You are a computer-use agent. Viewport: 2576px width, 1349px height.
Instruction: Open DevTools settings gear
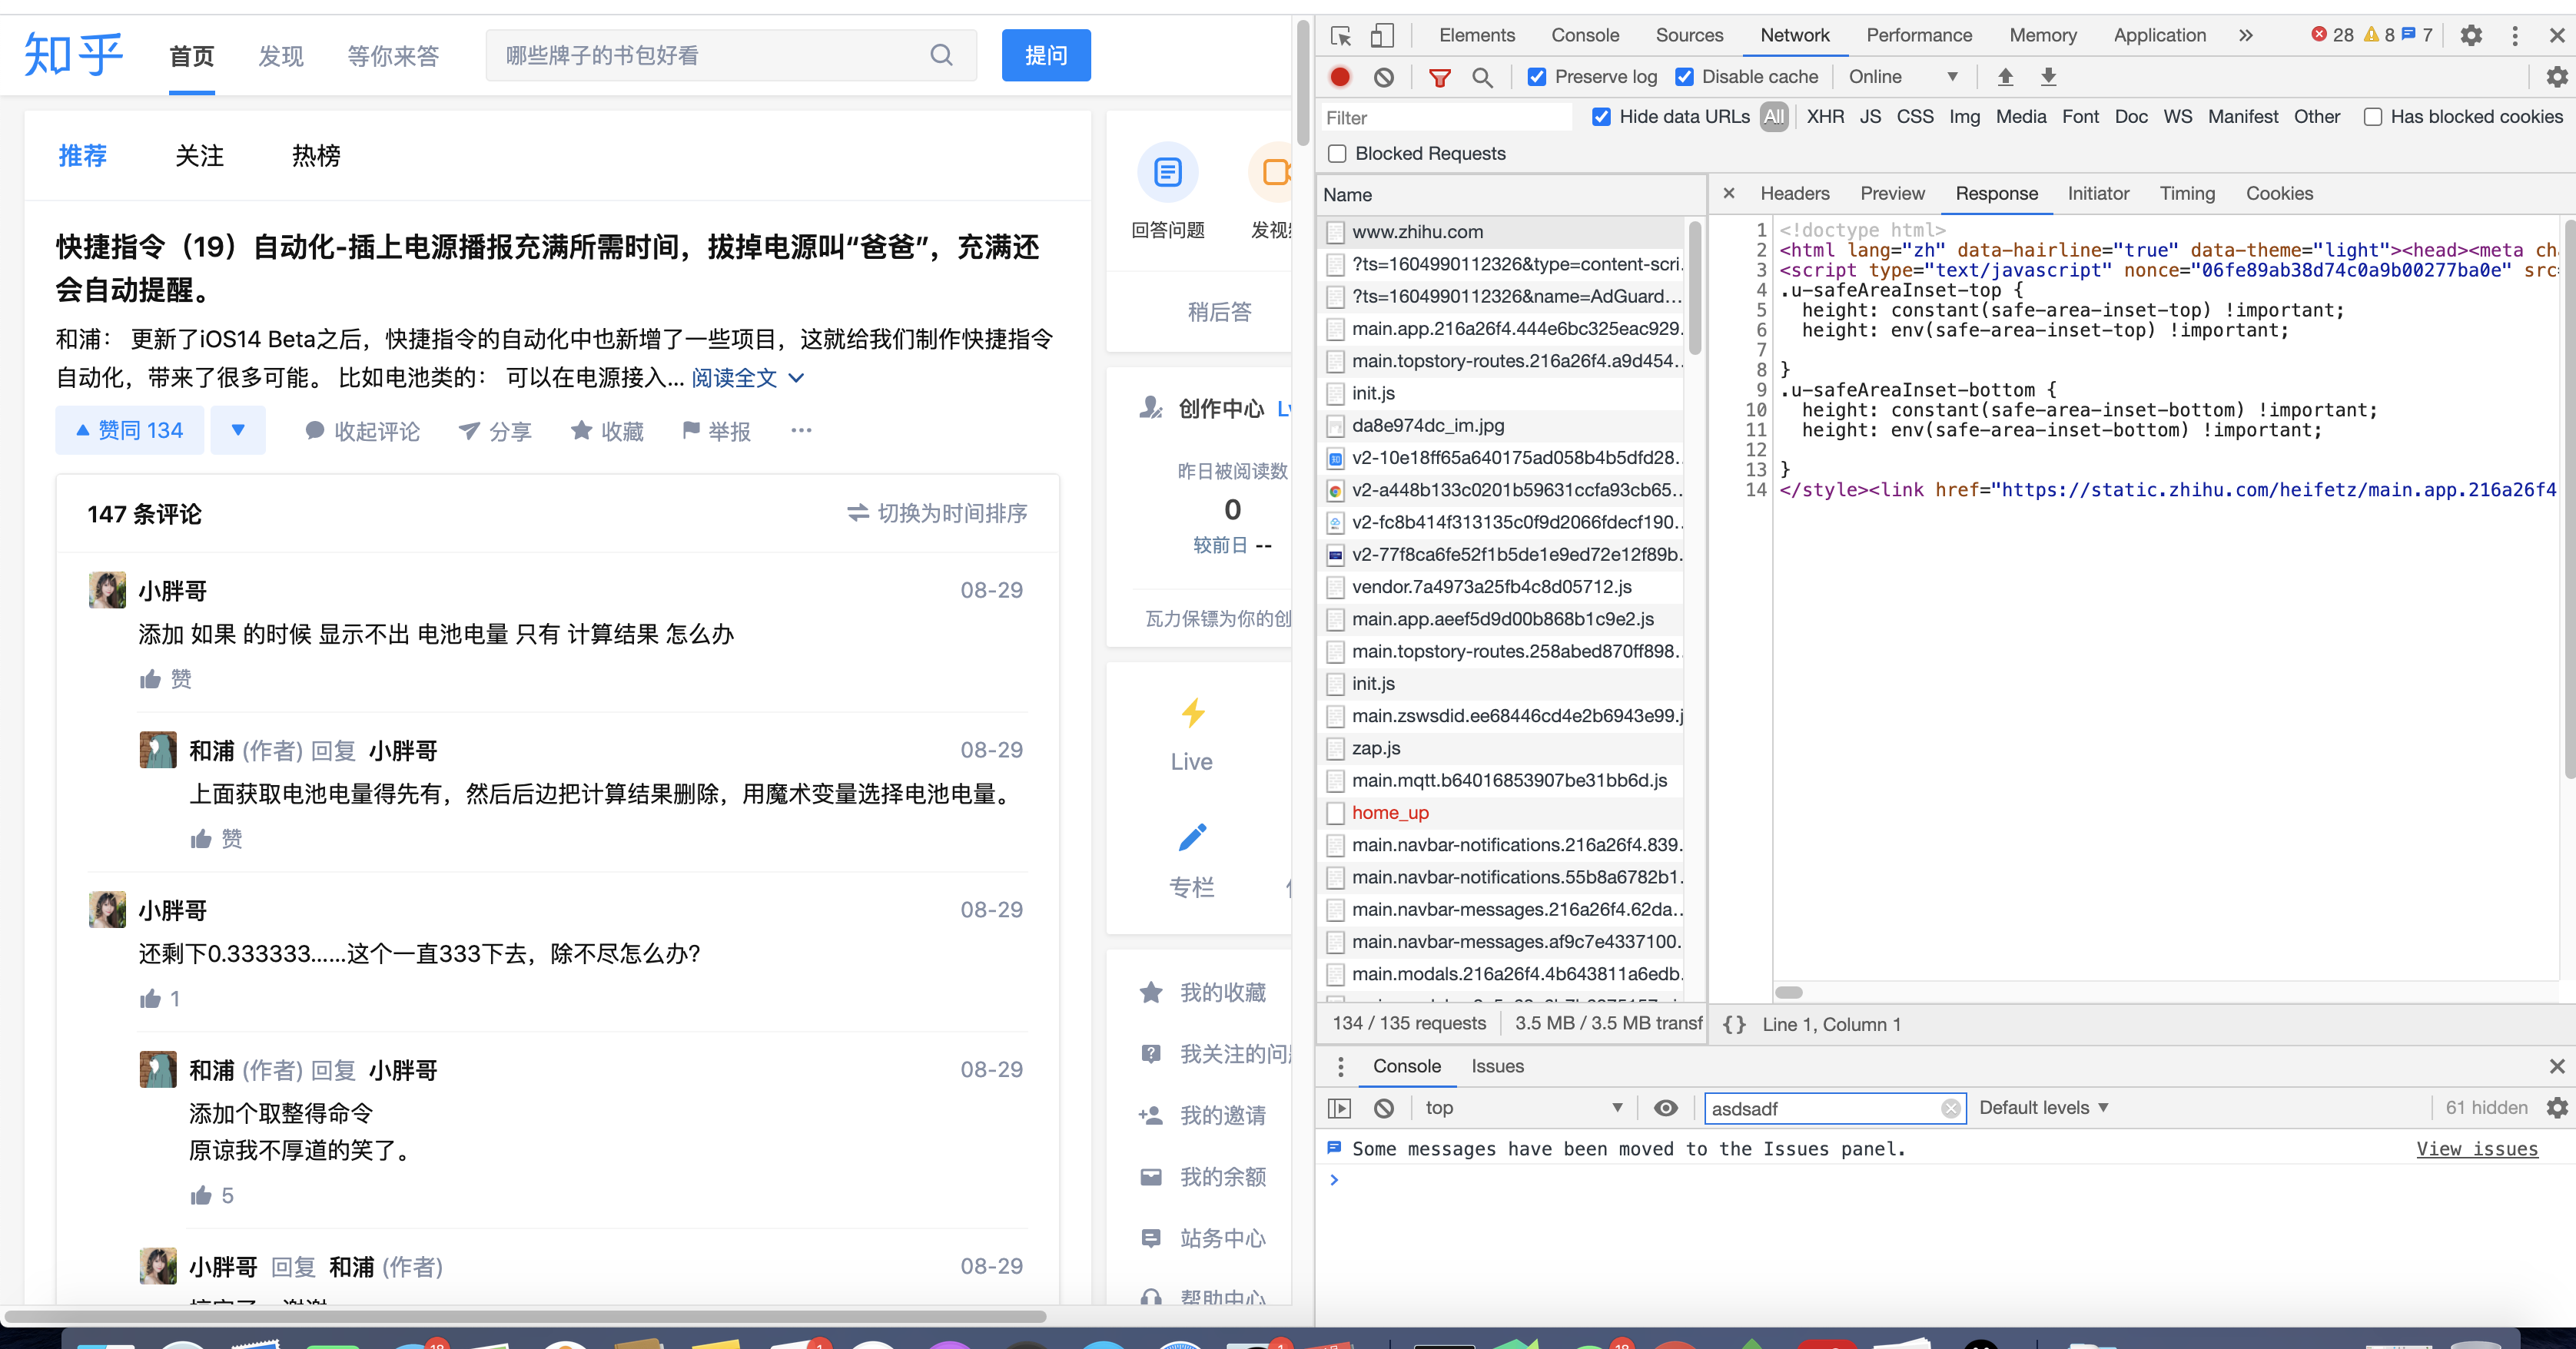click(x=2471, y=36)
